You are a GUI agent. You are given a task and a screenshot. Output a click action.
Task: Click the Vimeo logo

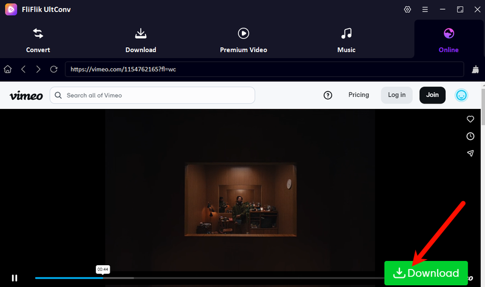click(26, 96)
